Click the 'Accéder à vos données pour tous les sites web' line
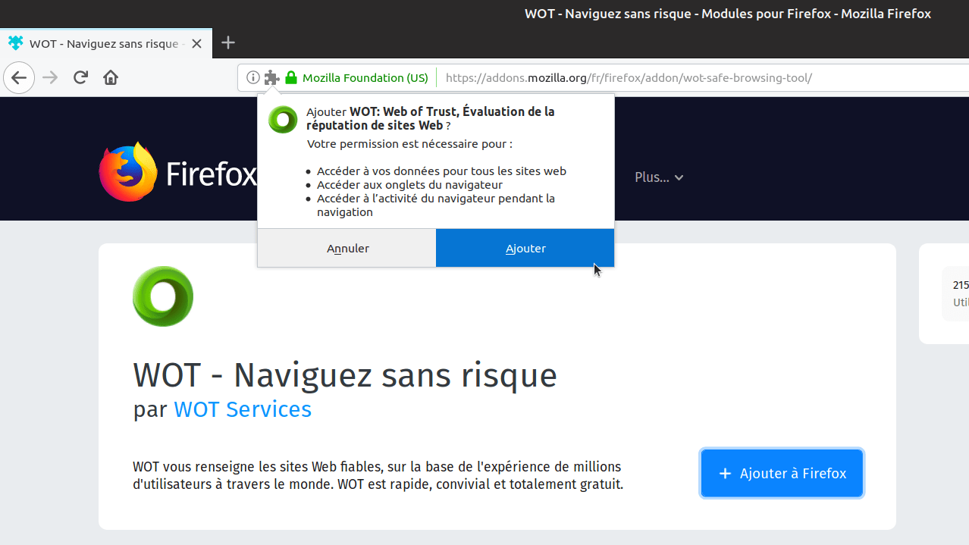Screen dimensions: 969x545 pyautogui.click(x=441, y=171)
